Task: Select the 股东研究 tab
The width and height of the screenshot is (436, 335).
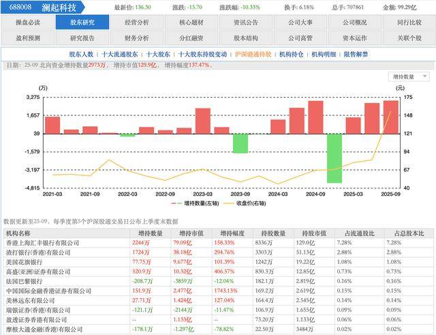Action: 82,23
